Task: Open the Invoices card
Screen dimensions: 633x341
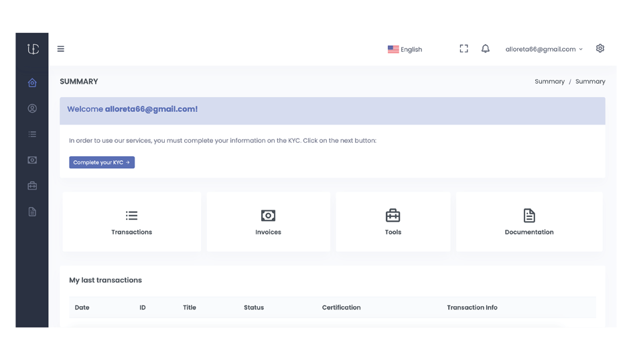Action: (268, 222)
